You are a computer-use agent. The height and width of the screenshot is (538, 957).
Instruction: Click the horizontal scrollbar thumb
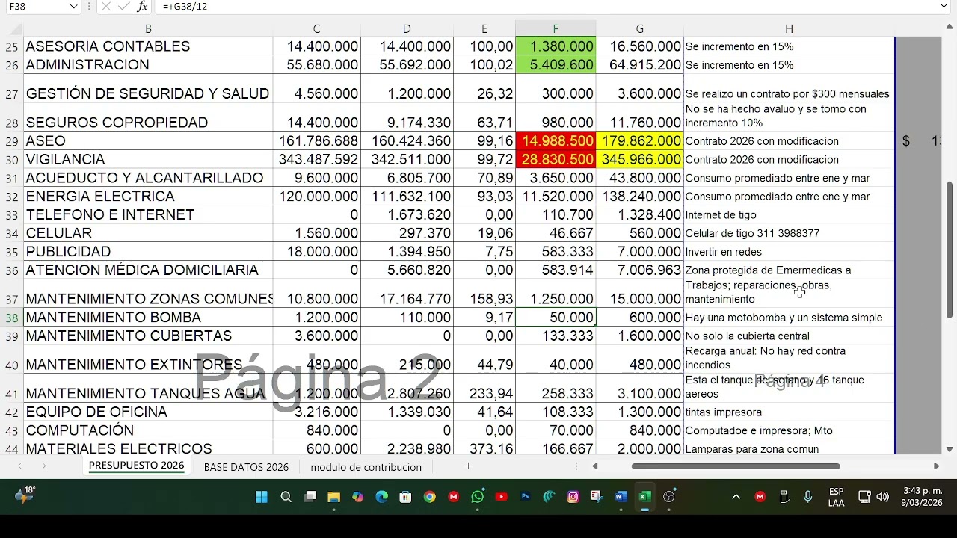pos(736,466)
